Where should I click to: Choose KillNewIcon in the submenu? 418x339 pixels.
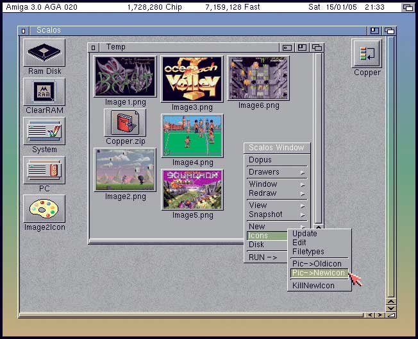pyautogui.click(x=319, y=286)
